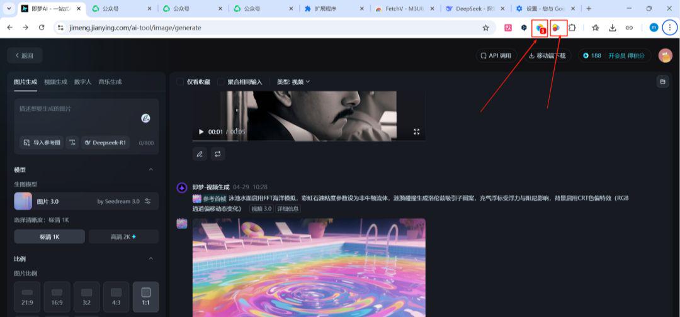The height and width of the screenshot is (317, 680).
Task: Click the text tool icon in prompt box
Action: [72, 143]
